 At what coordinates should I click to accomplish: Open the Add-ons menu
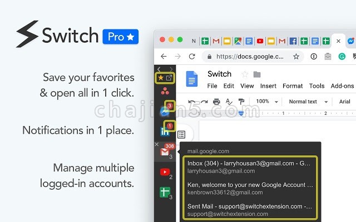(342, 86)
